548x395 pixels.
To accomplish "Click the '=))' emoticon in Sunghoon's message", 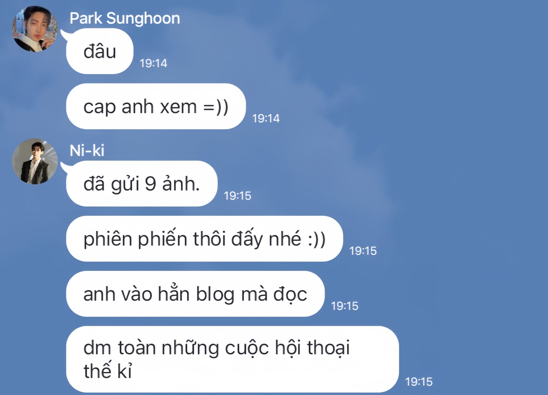I will click(216, 107).
